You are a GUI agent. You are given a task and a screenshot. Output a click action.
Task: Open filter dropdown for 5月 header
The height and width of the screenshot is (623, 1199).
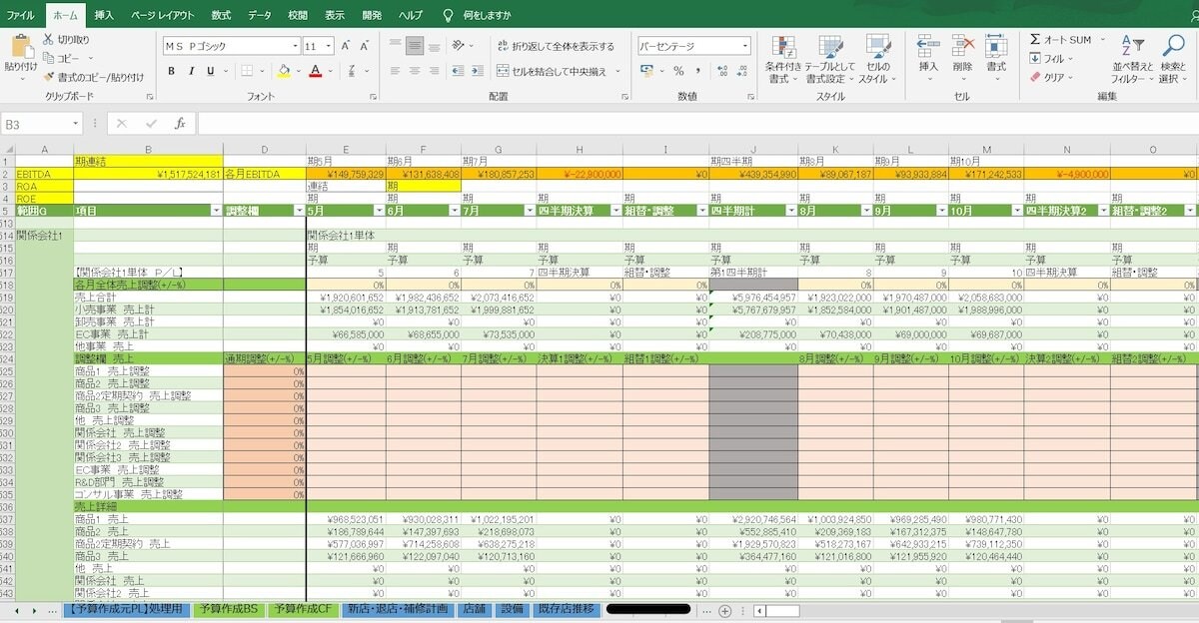(380, 211)
